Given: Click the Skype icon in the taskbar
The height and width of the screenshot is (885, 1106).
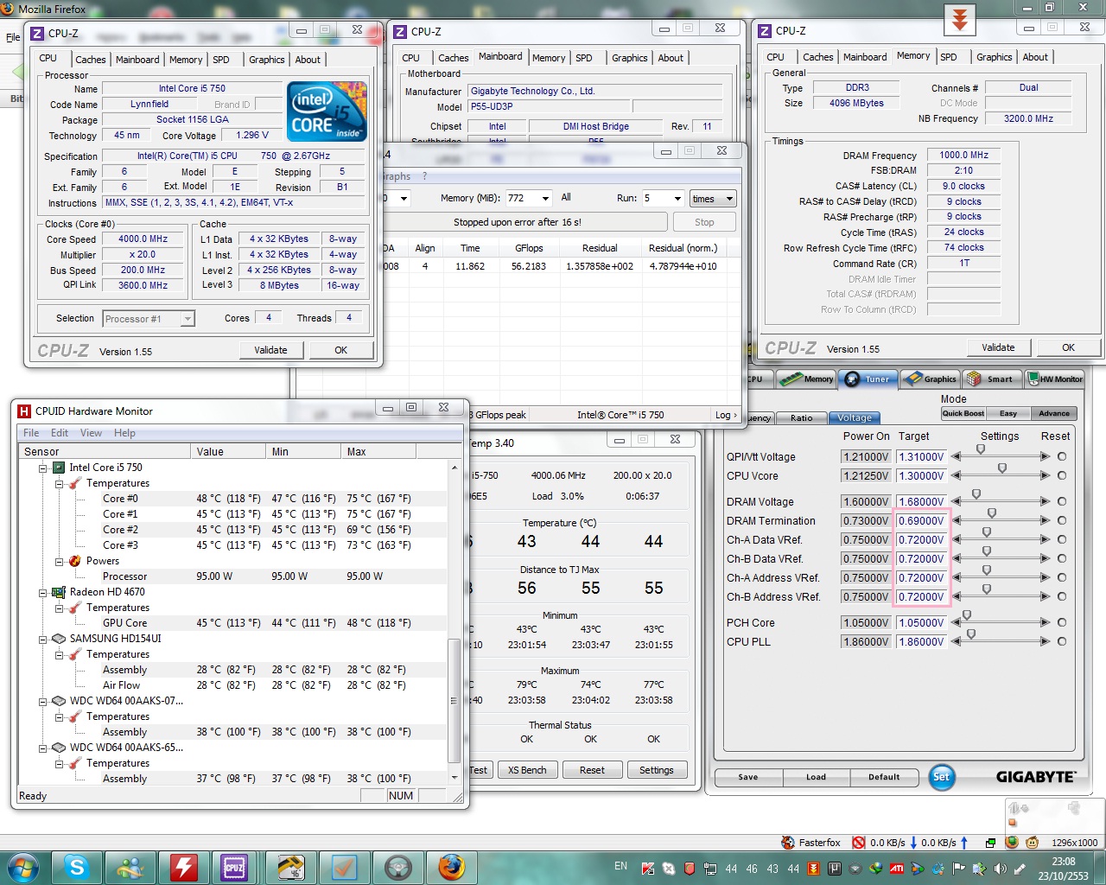Looking at the screenshot, I should [x=77, y=867].
